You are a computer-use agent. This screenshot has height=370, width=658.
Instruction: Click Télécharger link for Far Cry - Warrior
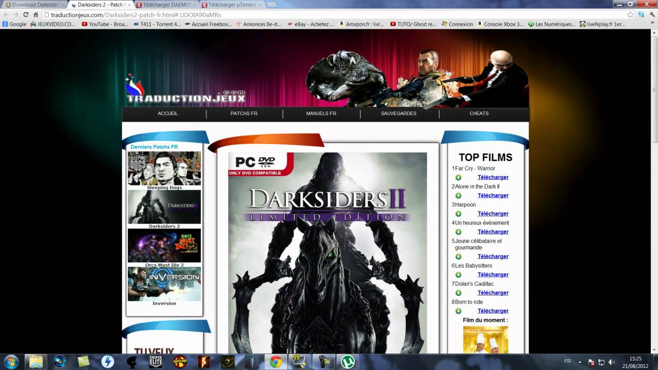[493, 177]
